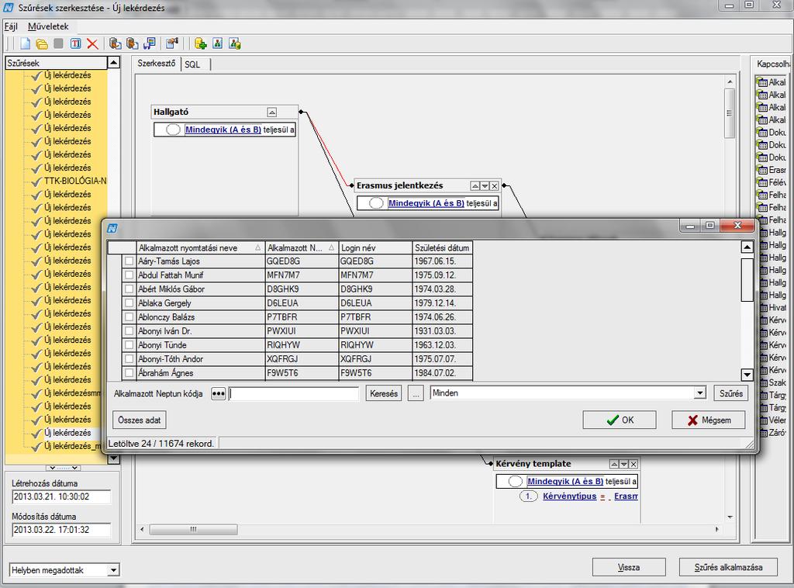Tick the checkbox for Abonyi Tünde
This screenshot has width=794, height=588.
click(129, 345)
